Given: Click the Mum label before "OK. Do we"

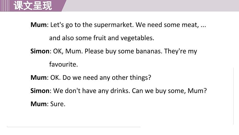Looking at the screenshot, I should (x=39, y=78).
